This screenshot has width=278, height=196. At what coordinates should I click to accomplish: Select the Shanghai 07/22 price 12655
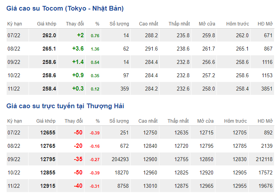coord(48,132)
